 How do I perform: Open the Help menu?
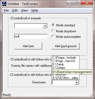tap(35, 10)
